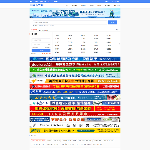This screenshot has height=150, width=150.
Task: Click the blue login submit button
Action: (41, 50)
